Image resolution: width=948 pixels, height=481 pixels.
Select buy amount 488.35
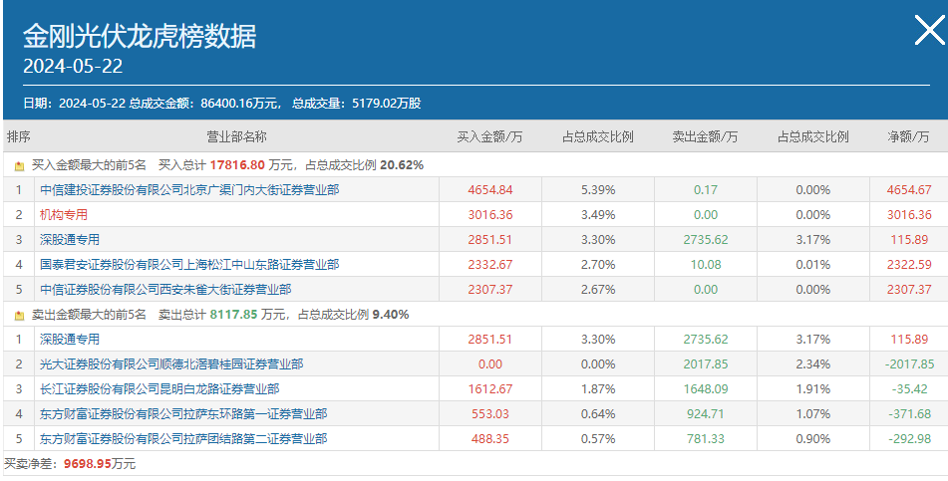(489, 439)
